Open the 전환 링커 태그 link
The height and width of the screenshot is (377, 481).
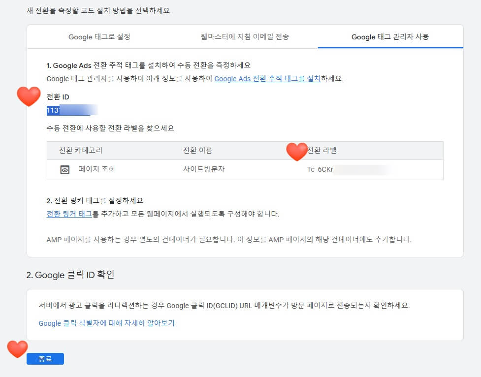(x=69, y=214)
